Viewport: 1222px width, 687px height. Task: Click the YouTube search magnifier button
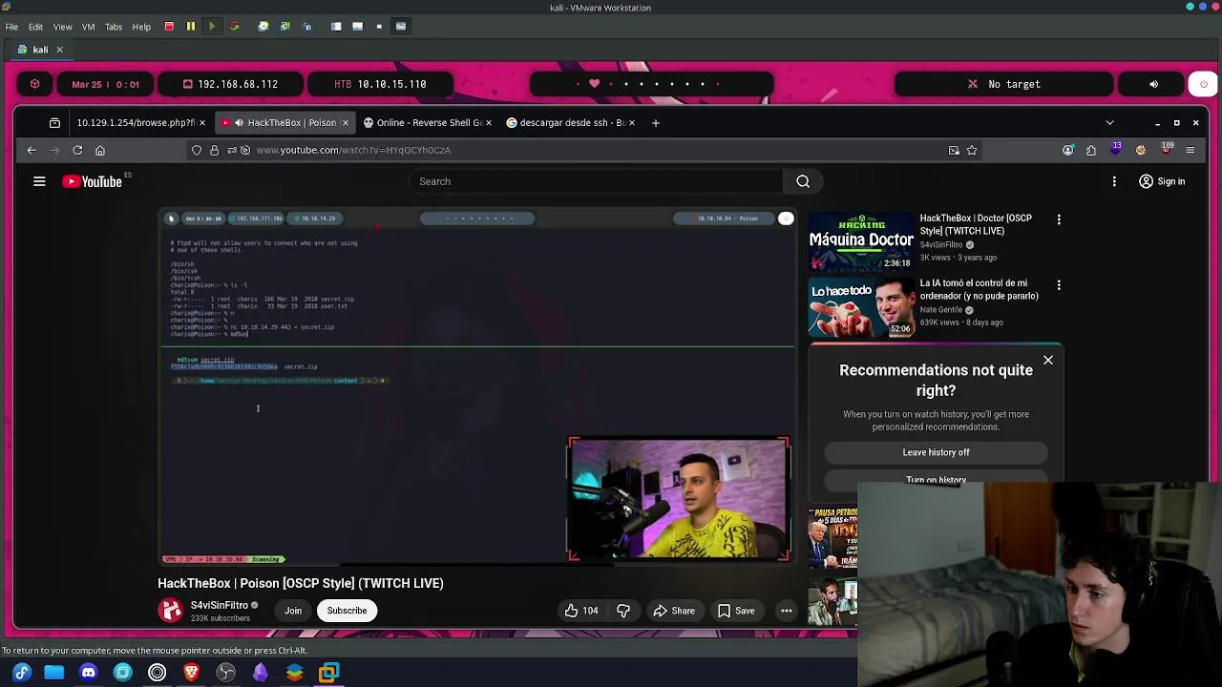(x=803, y=181)
